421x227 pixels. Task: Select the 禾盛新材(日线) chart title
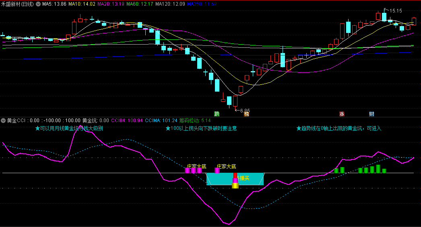click(17, 4)
